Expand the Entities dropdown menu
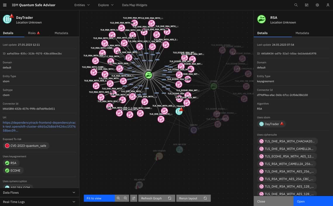 [x=82, y=5]
